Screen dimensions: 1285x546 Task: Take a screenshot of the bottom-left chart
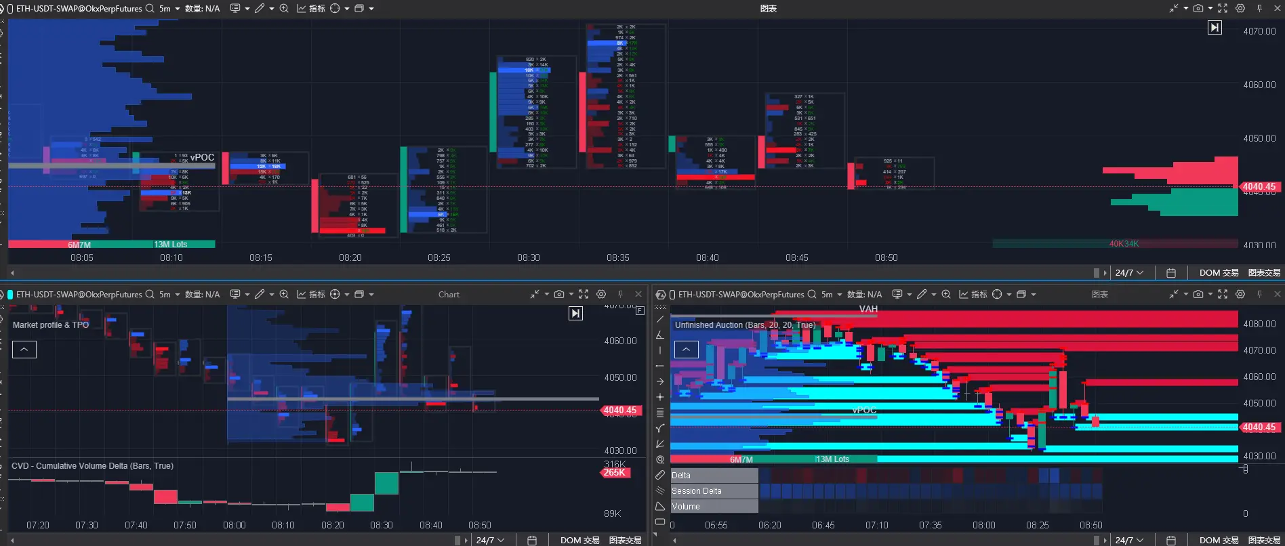pos(559,295)
